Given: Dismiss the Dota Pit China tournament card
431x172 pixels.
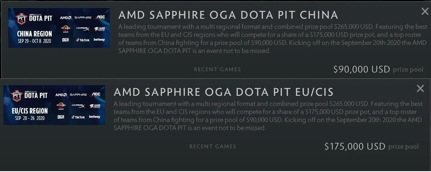Looking at the screenshot, I should click(425, 11).
